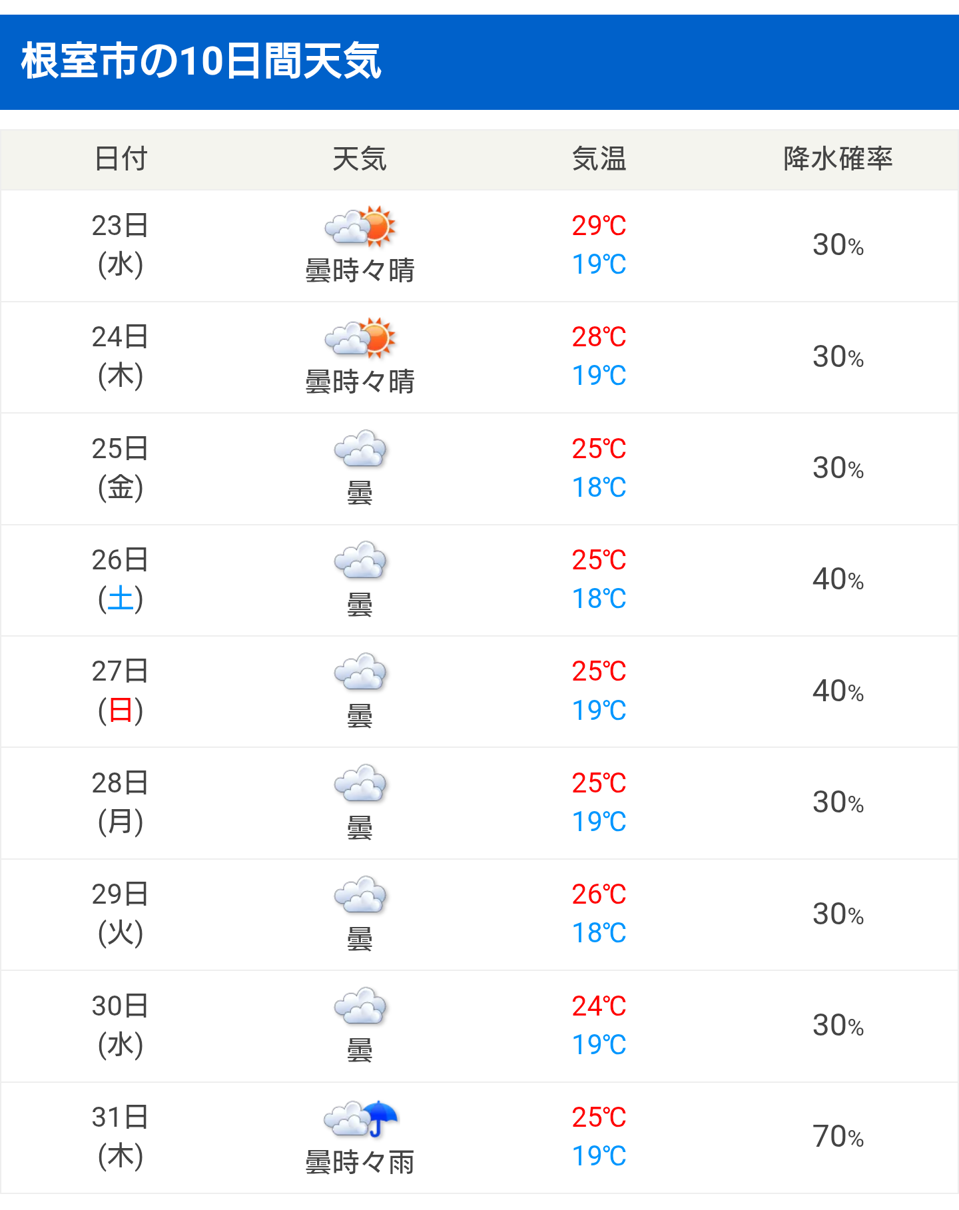Click the 根室市の10日間天気 header title
Screen dimensions: 959x1210
coord(201,61)
